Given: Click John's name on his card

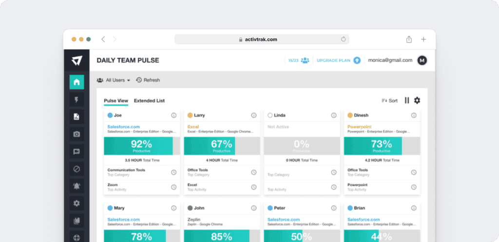Looking at the screenshot, I should (x=199, y=208).
